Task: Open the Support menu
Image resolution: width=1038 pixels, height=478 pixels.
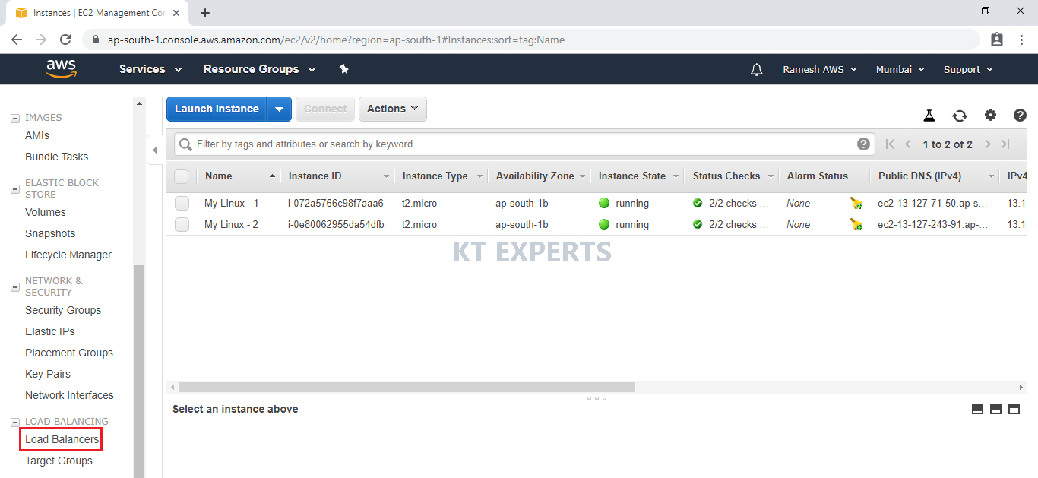Action: pyautogui.click(x=968, y=69)
